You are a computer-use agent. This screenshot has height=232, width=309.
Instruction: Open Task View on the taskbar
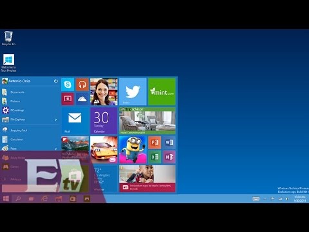click(x=31, y=199)
